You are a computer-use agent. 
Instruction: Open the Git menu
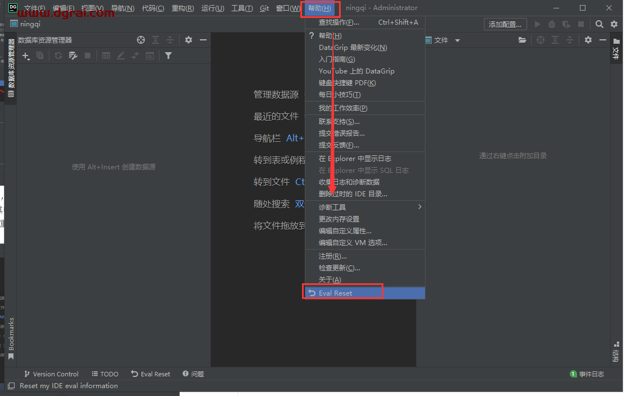click(x=264, y=8)
